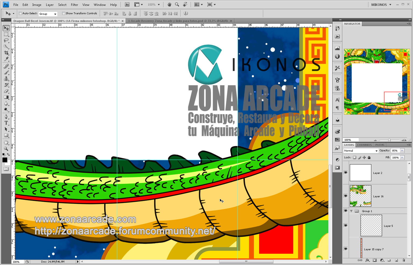Switch to the Channels tab
This screenshot has width=413, height=265.
364,145
